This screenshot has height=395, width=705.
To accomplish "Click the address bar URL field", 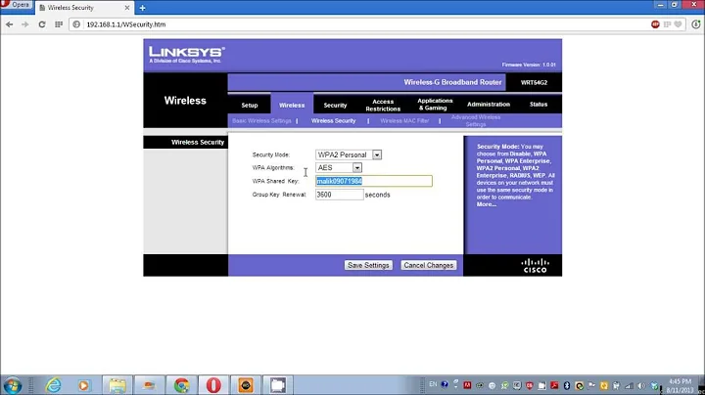I will click(359, 24).
